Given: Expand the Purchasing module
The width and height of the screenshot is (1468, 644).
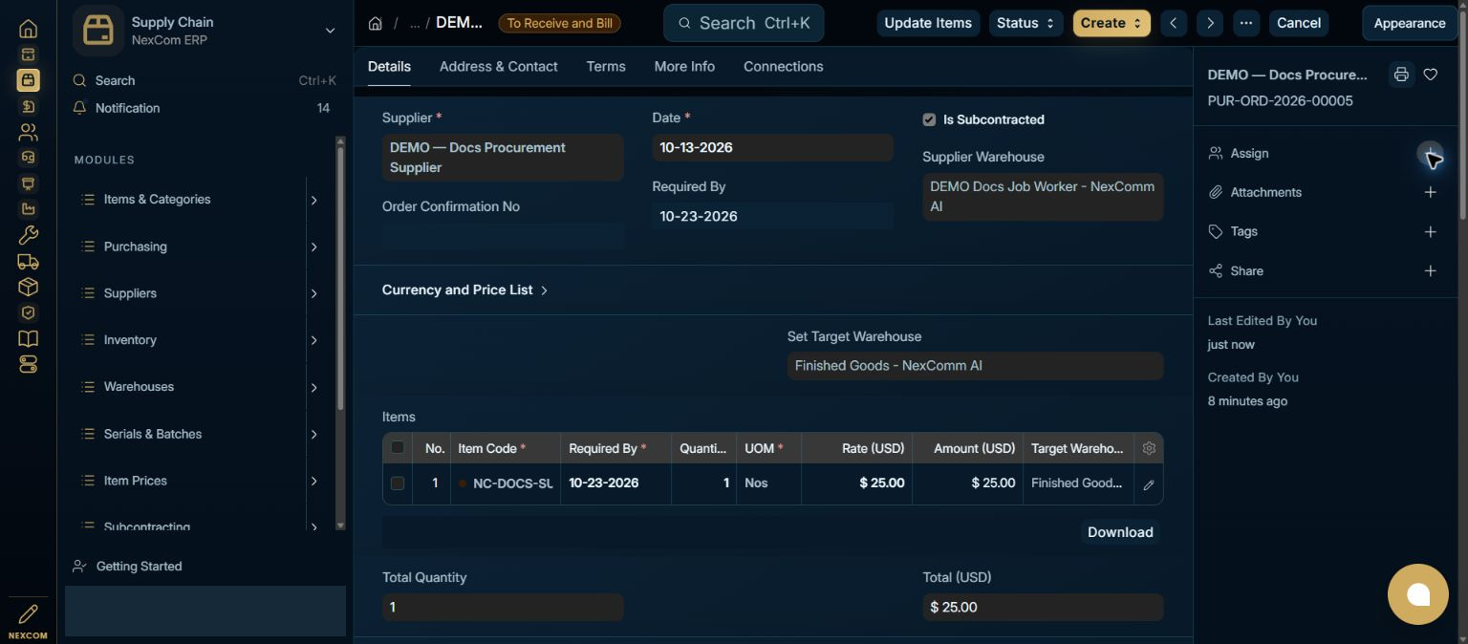Looking at the screenshot, I should coord(313,247).
